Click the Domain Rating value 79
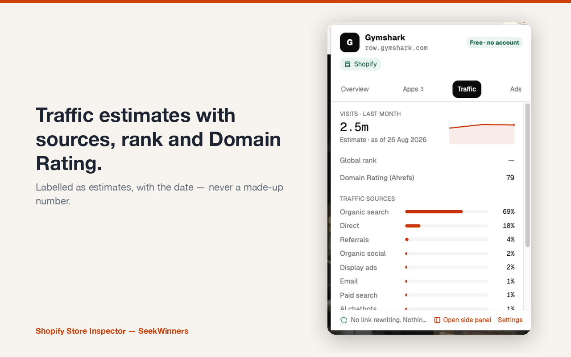The height and width of the screenshot is (357, 571). pos(510,178)
